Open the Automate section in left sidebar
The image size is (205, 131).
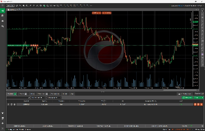point(2,21)
